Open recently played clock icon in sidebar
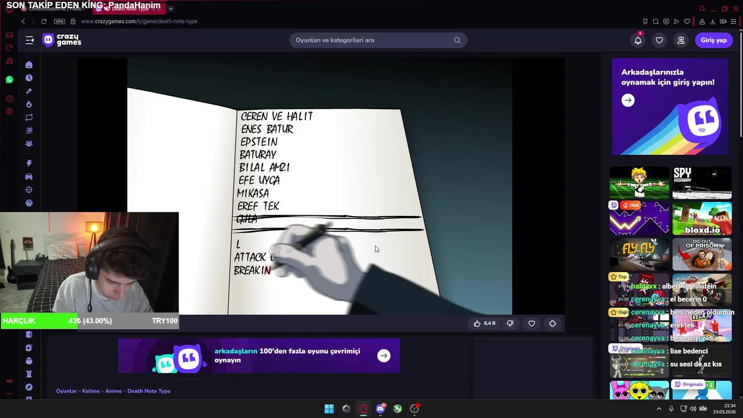The image size is (743, 418). [29, 78]
